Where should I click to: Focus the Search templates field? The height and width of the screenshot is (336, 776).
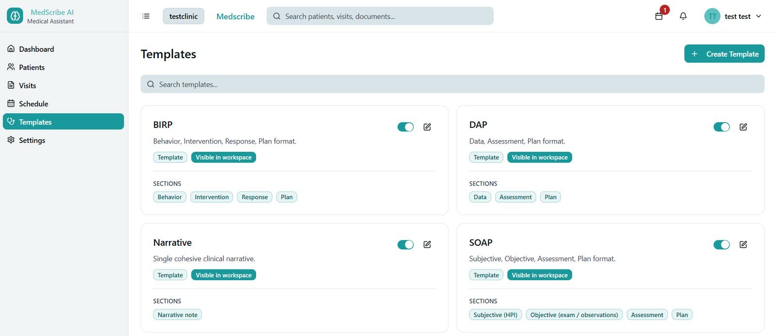(x=453, y=84)
